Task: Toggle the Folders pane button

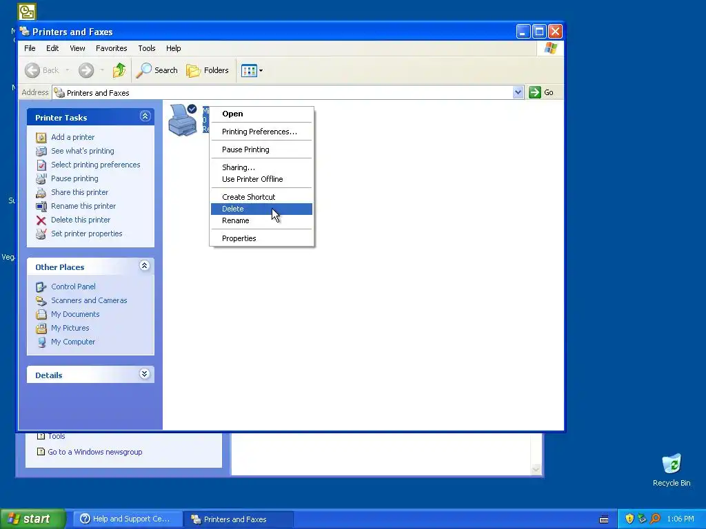Action: (208, 70)
